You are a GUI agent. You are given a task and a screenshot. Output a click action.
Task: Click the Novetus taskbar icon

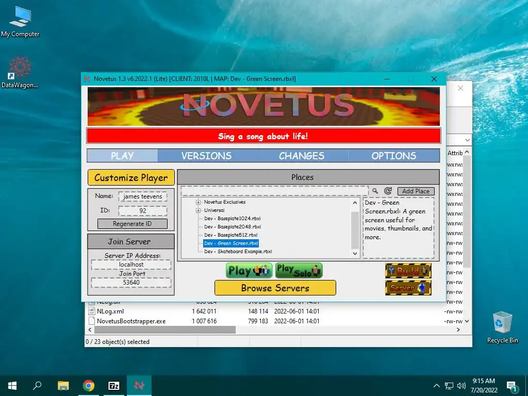tap(139, 386)
